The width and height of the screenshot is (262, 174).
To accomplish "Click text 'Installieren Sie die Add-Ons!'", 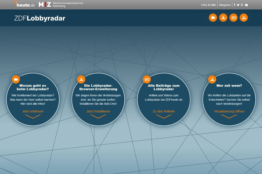I will tap(98, 104).
